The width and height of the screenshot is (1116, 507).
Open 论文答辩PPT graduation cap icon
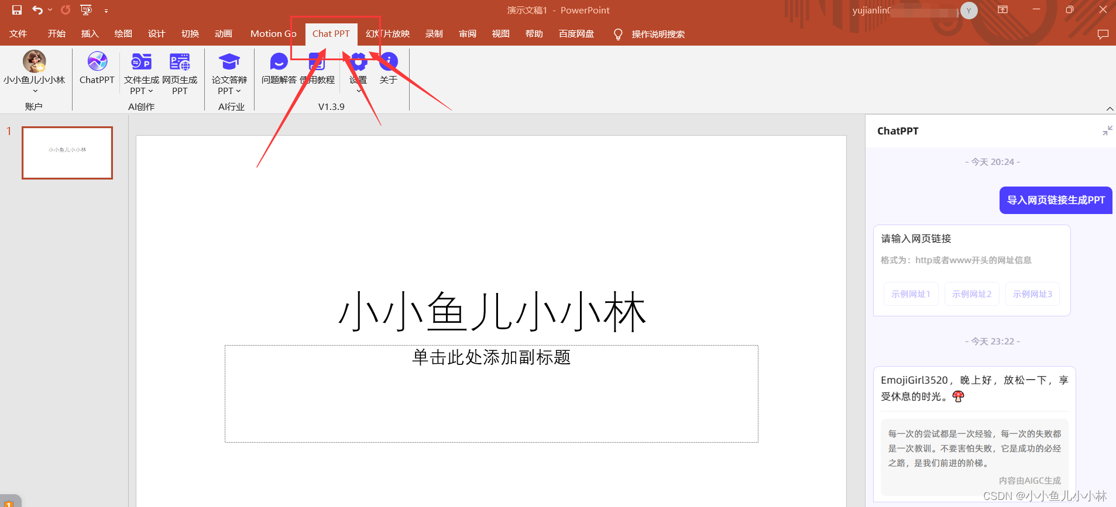tap(229, 62)
